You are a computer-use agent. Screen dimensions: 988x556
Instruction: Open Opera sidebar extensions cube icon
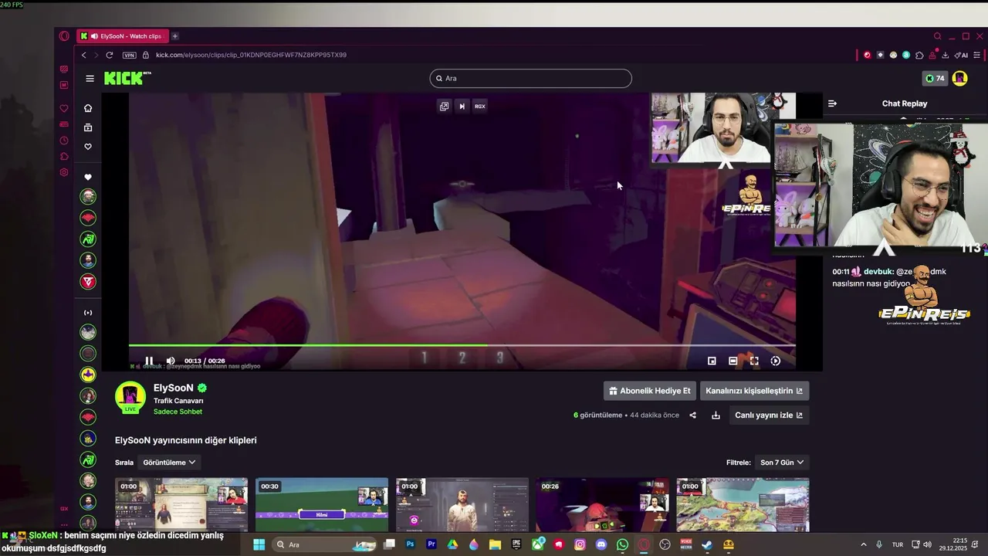pos(64,157)
